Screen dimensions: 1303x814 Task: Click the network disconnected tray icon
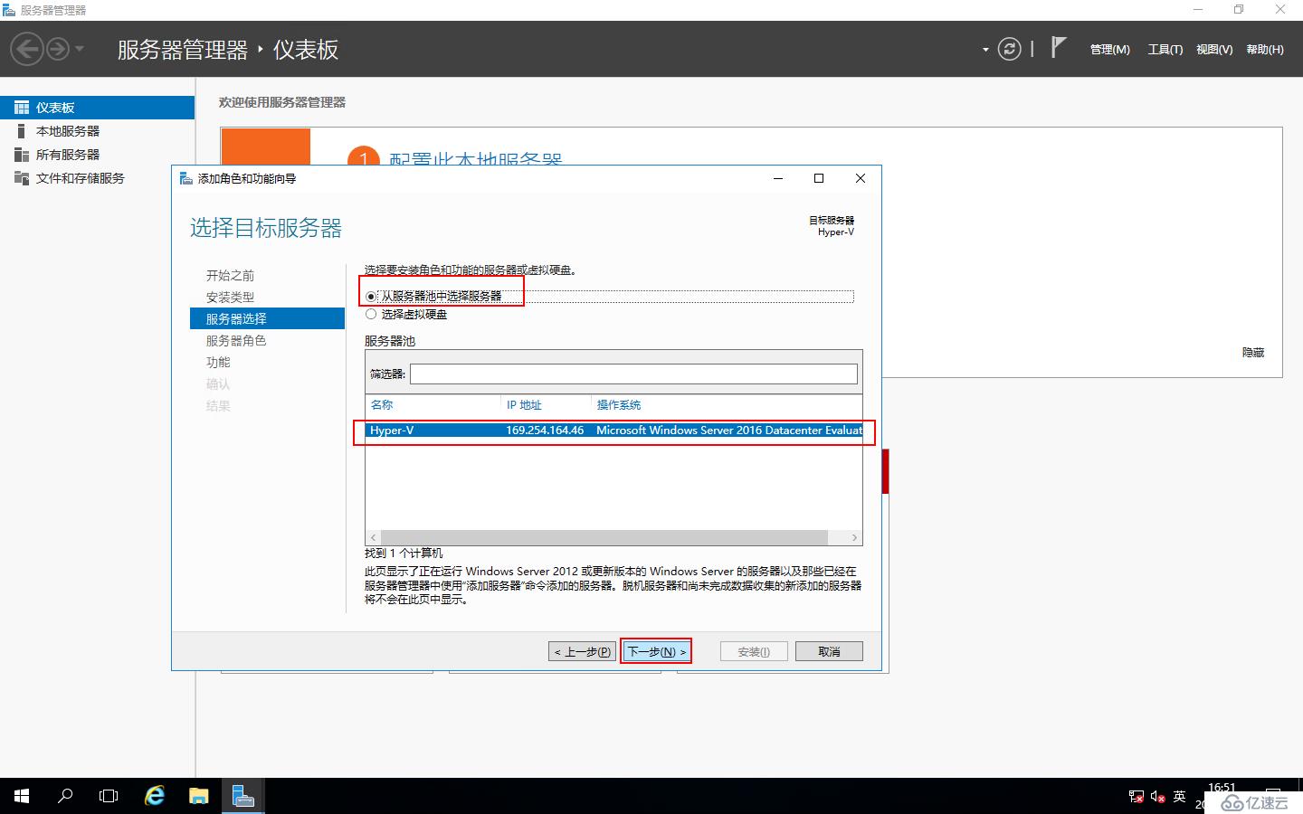1137,797
